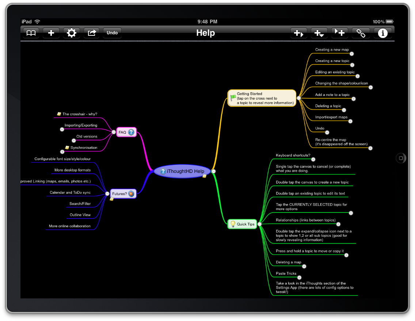Tap note icon under iThoughtHD Help node
415x321 pixels.
204,176
